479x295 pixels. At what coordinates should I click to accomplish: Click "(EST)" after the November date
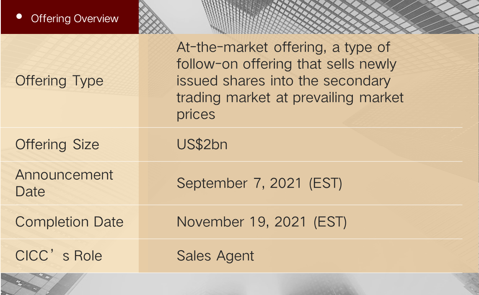pos(330,222)
